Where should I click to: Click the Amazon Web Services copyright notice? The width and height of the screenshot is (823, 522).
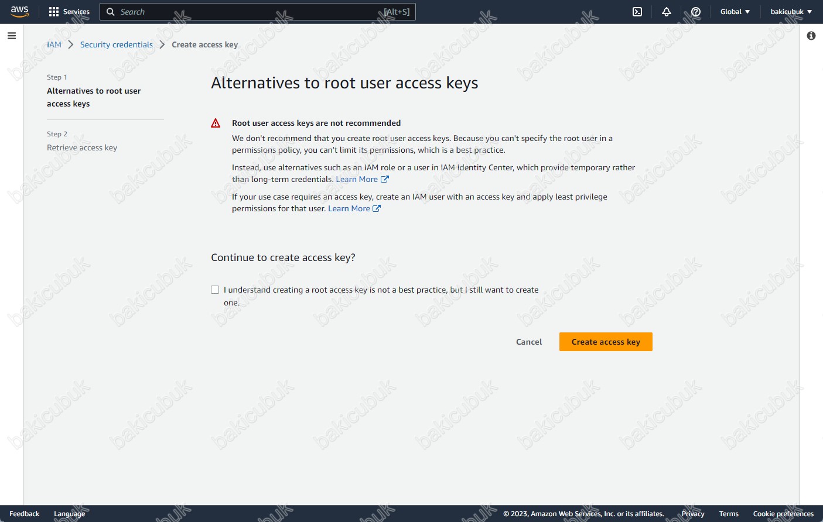point(583,514)
